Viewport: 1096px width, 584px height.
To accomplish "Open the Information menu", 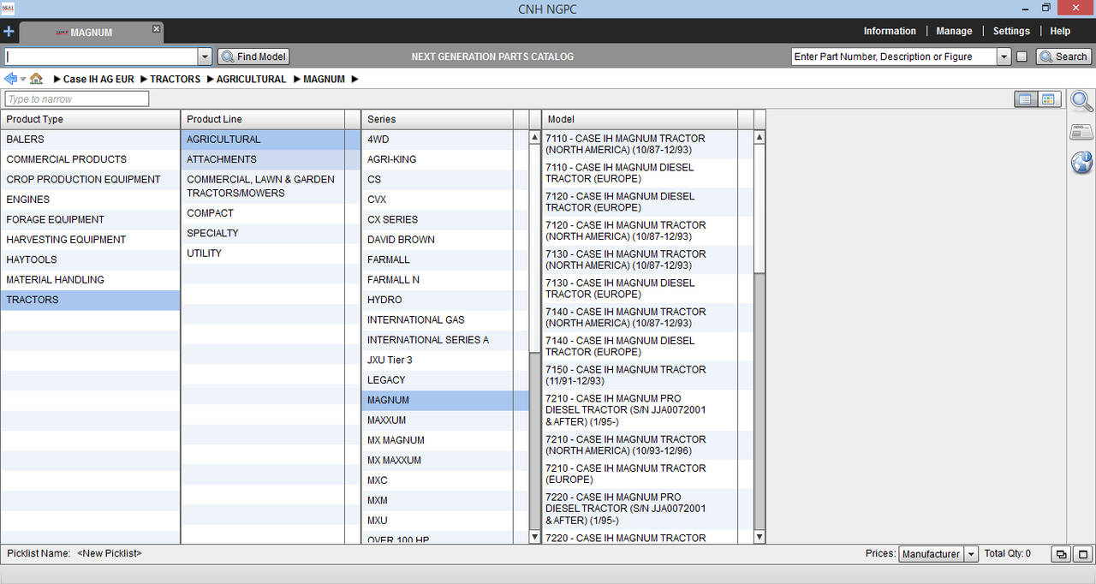I will (890, 31).
